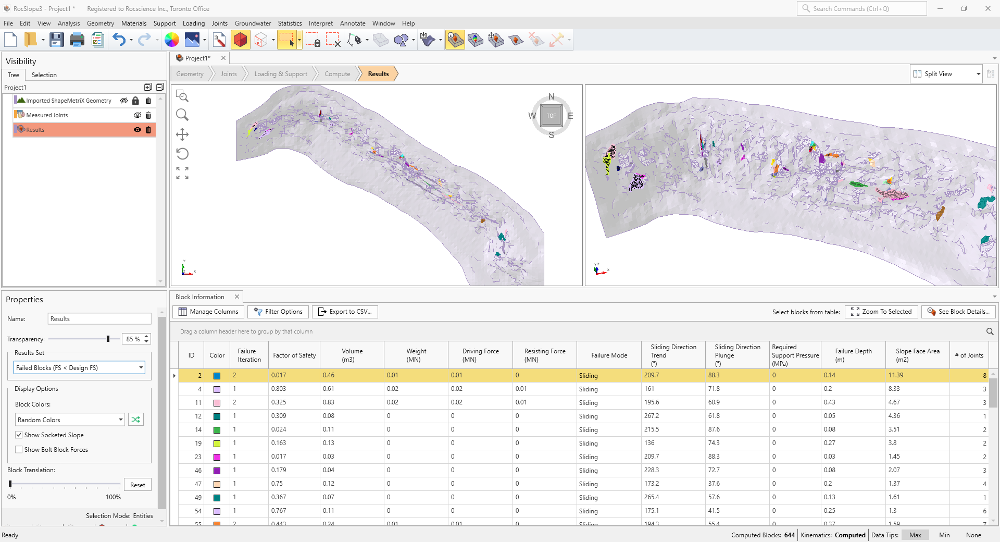Click the clear selection icon

(333, 40)
